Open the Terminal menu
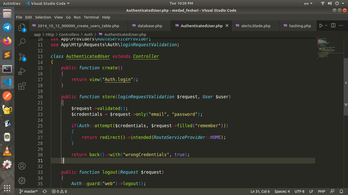This screenshot has height=195, width=348. click(91, 17)
